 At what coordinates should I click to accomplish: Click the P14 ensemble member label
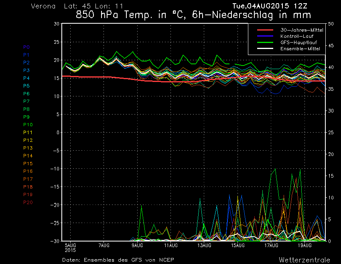(28, 156)
